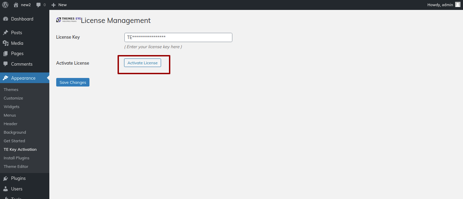Select Install Plugins under Appearance
The width and height of the screenshot is (463, 199).
pos(16,158)
